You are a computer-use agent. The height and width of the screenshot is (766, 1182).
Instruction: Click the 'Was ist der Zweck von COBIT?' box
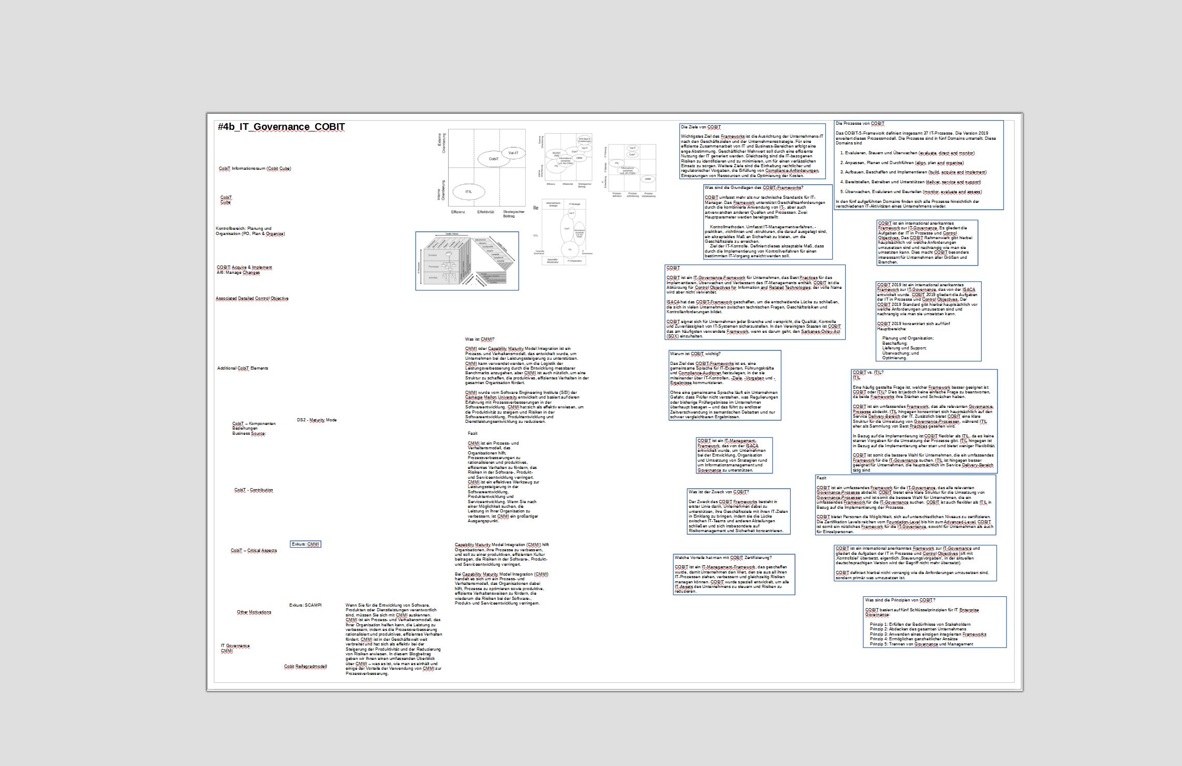coord(738,511)
